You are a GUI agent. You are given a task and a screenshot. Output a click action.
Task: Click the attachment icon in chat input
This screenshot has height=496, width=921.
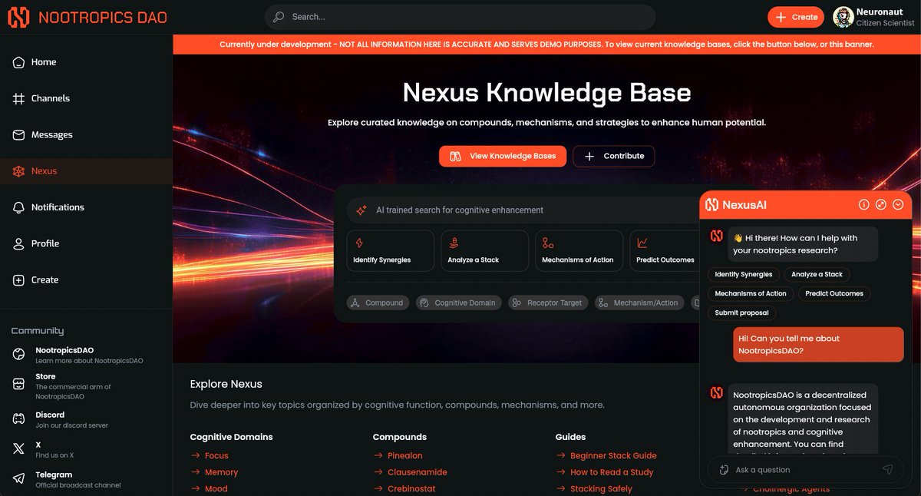pyautogui.click(x=723, y=469)
